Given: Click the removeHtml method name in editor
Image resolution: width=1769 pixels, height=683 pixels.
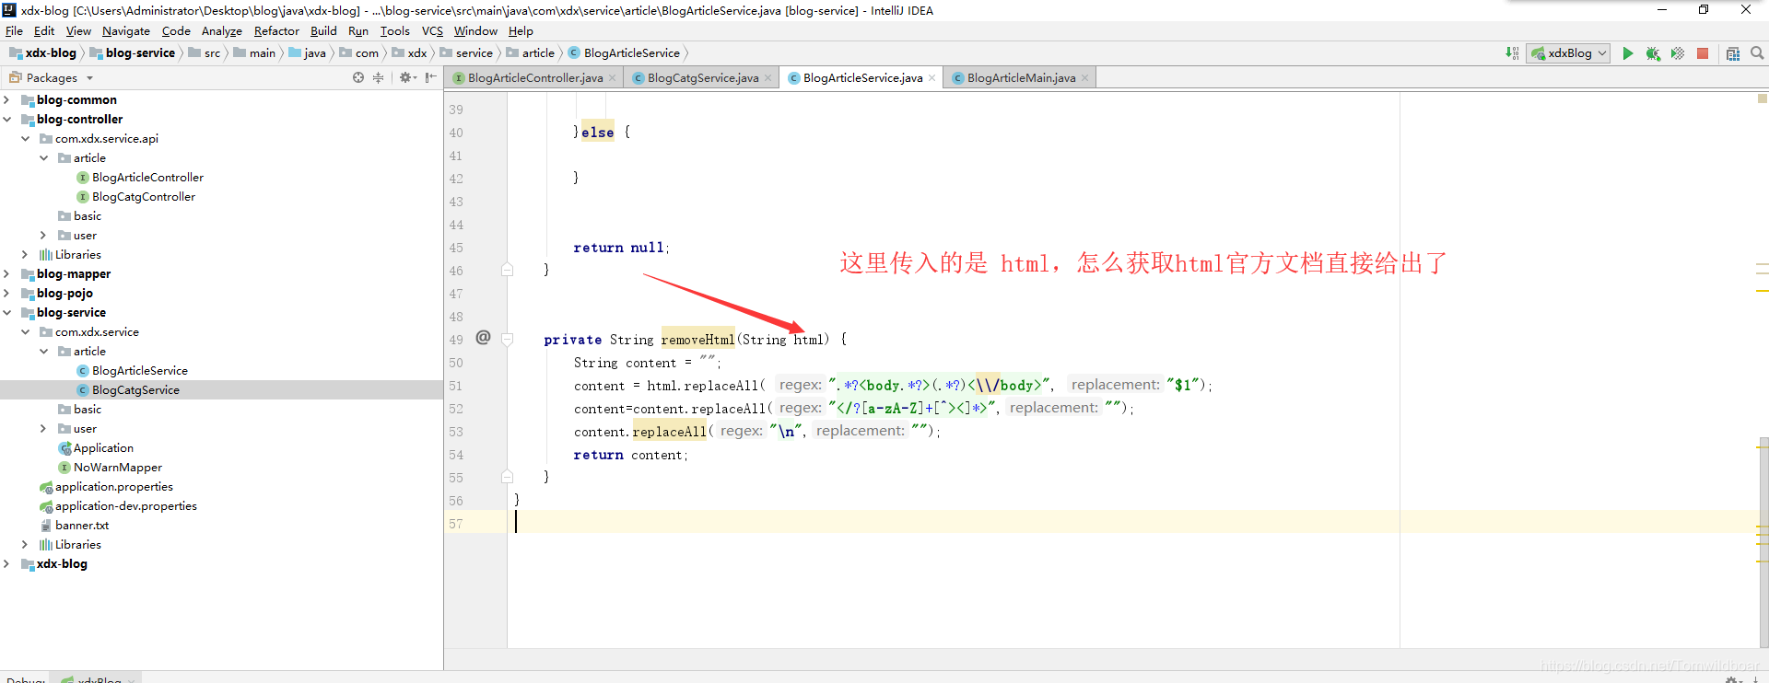Looking at the screenshot, I should (697, 340).
